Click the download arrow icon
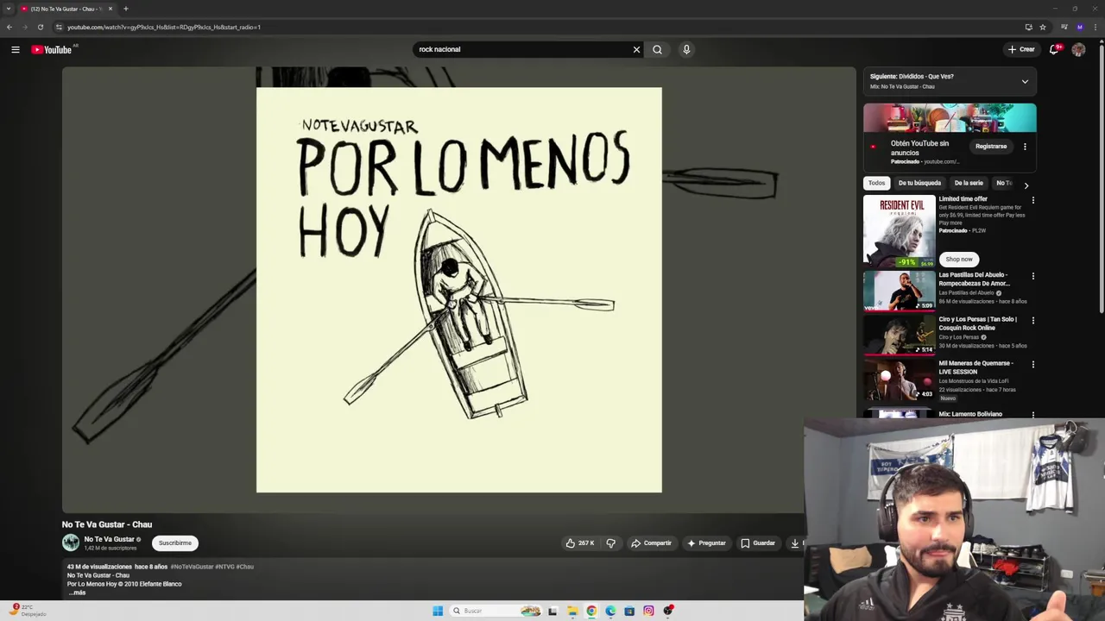 coord(795,543)
